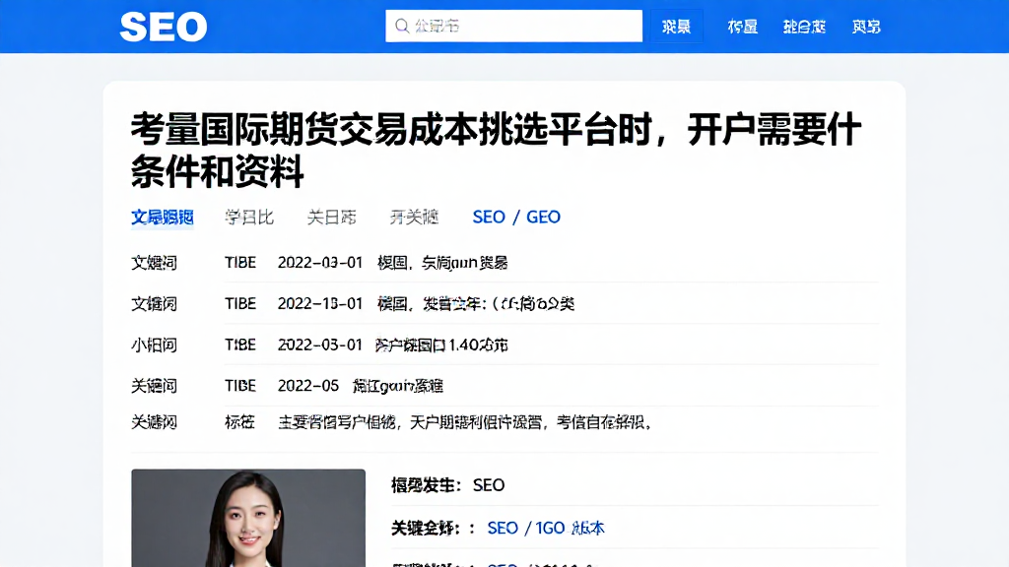Click the button right beside the search field
The width and height of the screenshot is (1009, 567).
(x=676, y=27)
